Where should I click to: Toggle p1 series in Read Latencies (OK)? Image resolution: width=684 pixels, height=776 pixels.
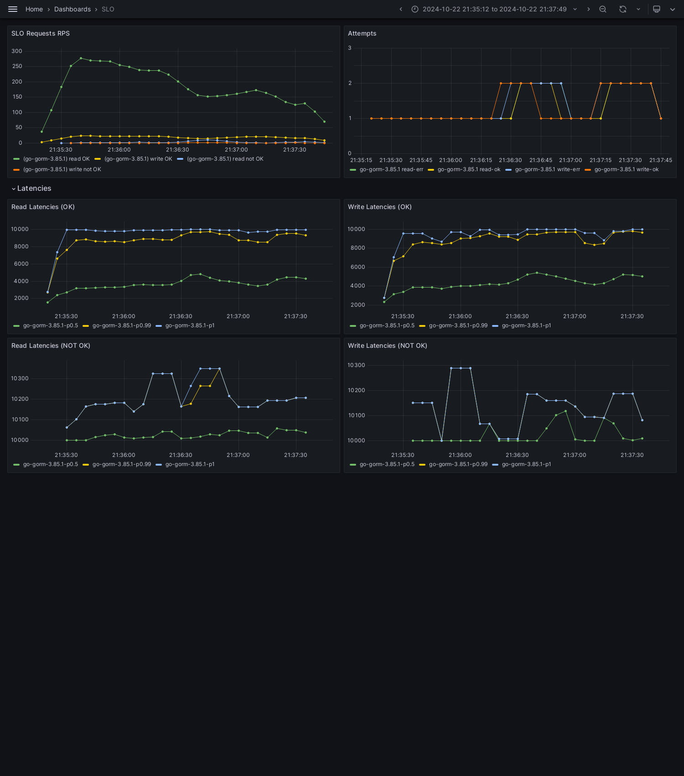(190, 325)
